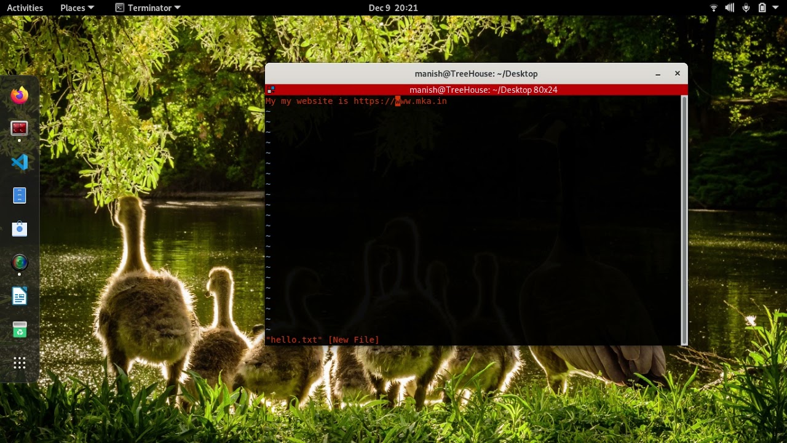Viewport: 787px width, 443px height.
Task: Click the window title 'manish@TreeHouse: ~/Desktop'
Action: click(x=476, y=74)
